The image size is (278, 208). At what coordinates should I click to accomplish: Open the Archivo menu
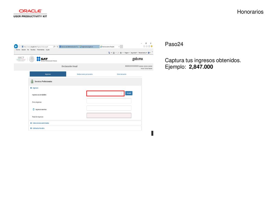[x=18, y=50]
